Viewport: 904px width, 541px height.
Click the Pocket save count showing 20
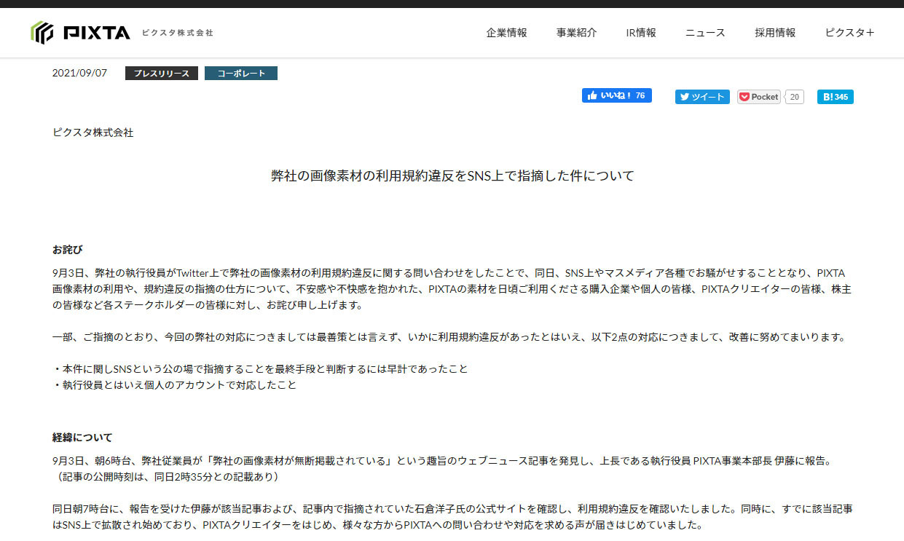click(x=794, y=97)
